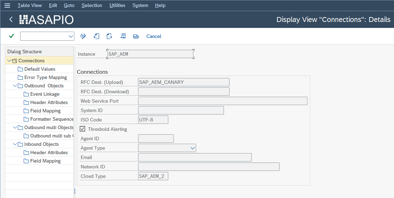This screenshot has width=394, height=198.
Task: Toggle the Threshold Alerting checkbox
Action: (x=82, y=129)
